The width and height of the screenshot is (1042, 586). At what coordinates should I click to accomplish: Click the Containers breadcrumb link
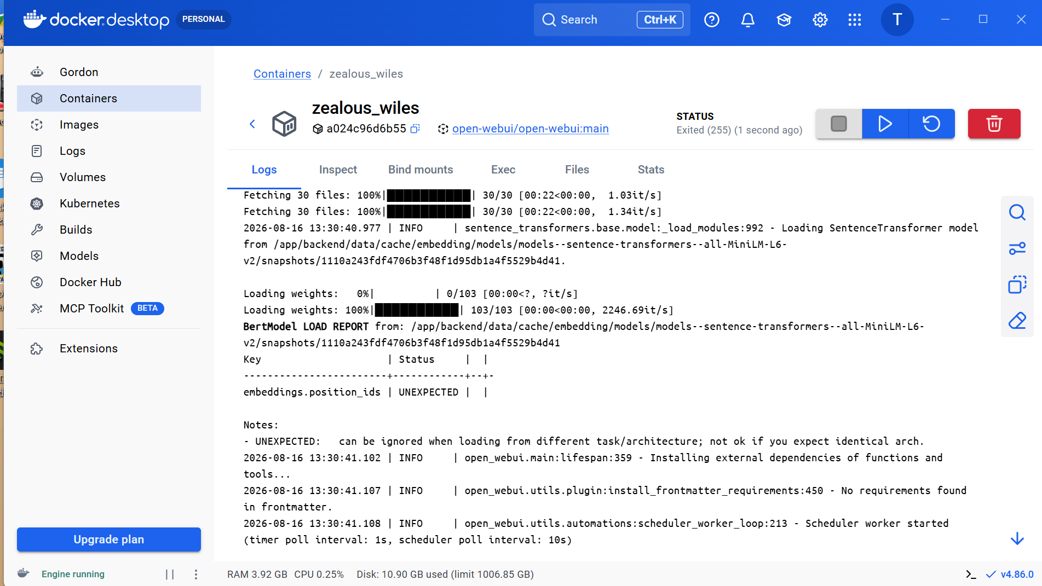click(x=282, y=74)
